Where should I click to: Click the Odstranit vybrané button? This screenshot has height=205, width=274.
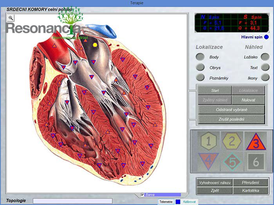point(231,110)
